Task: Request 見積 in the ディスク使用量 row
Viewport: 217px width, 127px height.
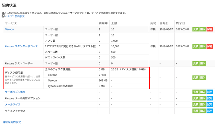Action: 196,78
